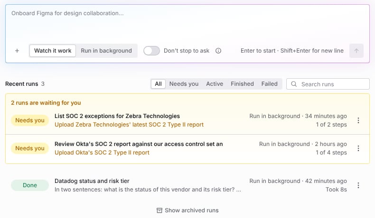Image resolution: width=375 pixels, height=218 pixels.
Task: Click Show archived runs
Action: click(x=187, y=210)
